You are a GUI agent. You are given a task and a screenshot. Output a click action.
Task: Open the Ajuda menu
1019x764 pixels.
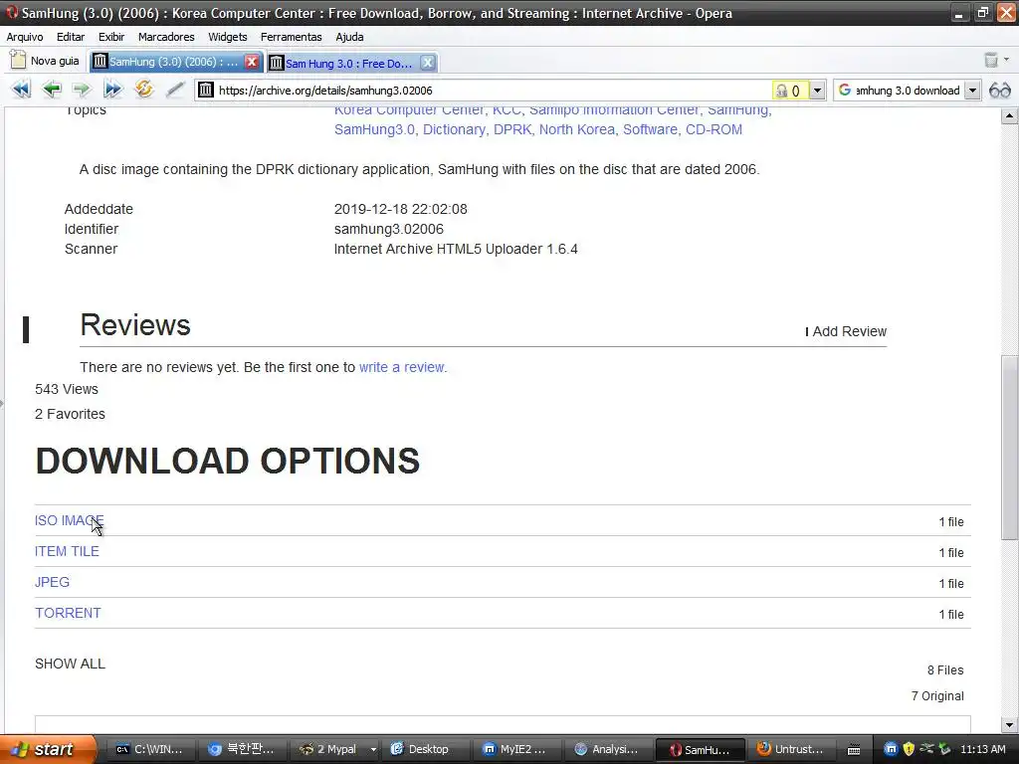click(x=349, y=37)
